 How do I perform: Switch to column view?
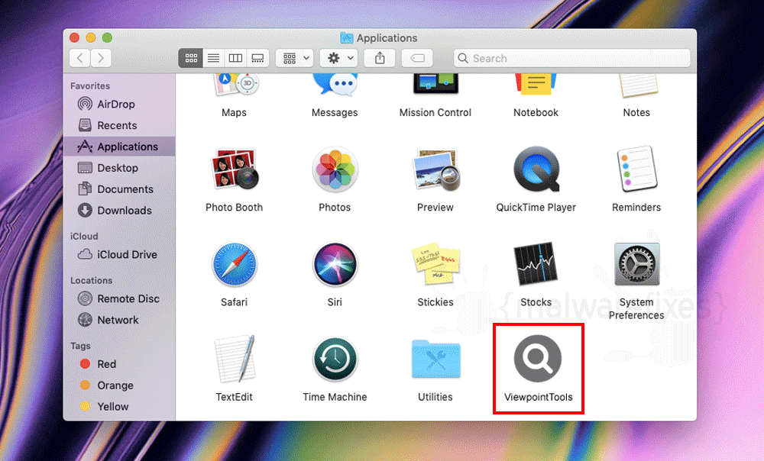pos(236,59)
